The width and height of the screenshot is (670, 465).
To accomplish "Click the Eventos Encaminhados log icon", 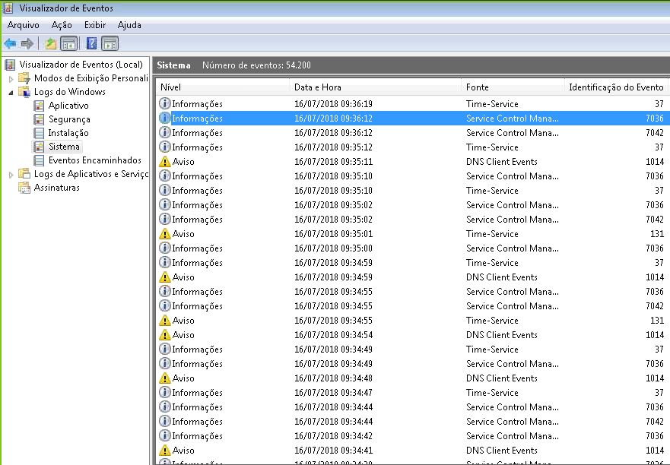I will (39, 160).
